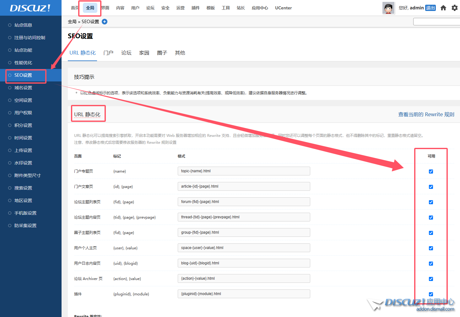Select 站点信息 in the sidebar
This screenshot has height=317, width=460.
(x=23, y=25)
